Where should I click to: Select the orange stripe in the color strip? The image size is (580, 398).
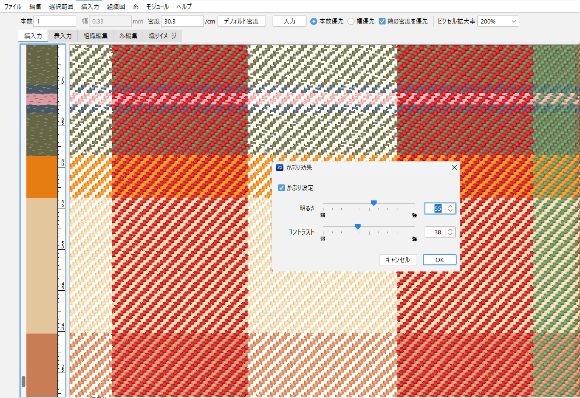click(x=42, y=177)
